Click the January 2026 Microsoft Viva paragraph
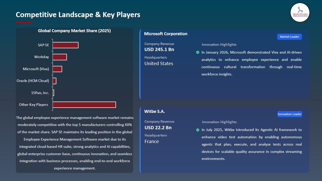Viewport: 322px width, 181px height. click(x=252, y=63)
